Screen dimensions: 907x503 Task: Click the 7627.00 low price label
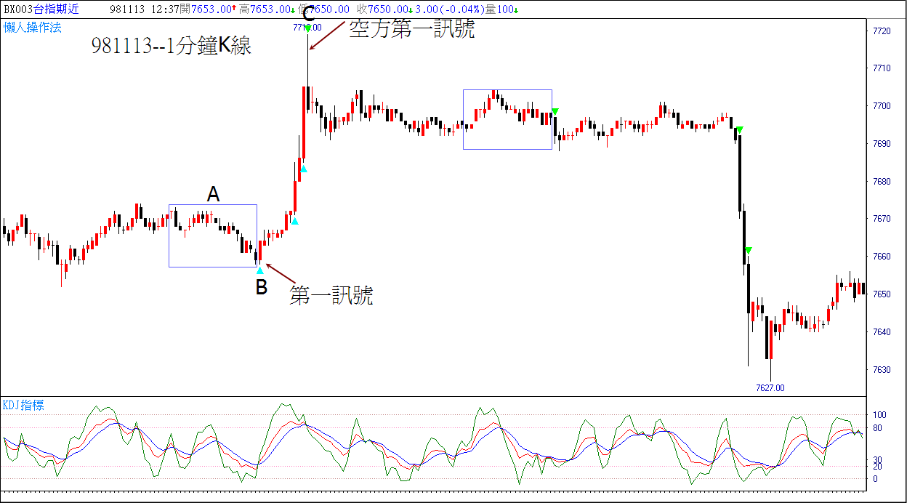pos(770,388)
